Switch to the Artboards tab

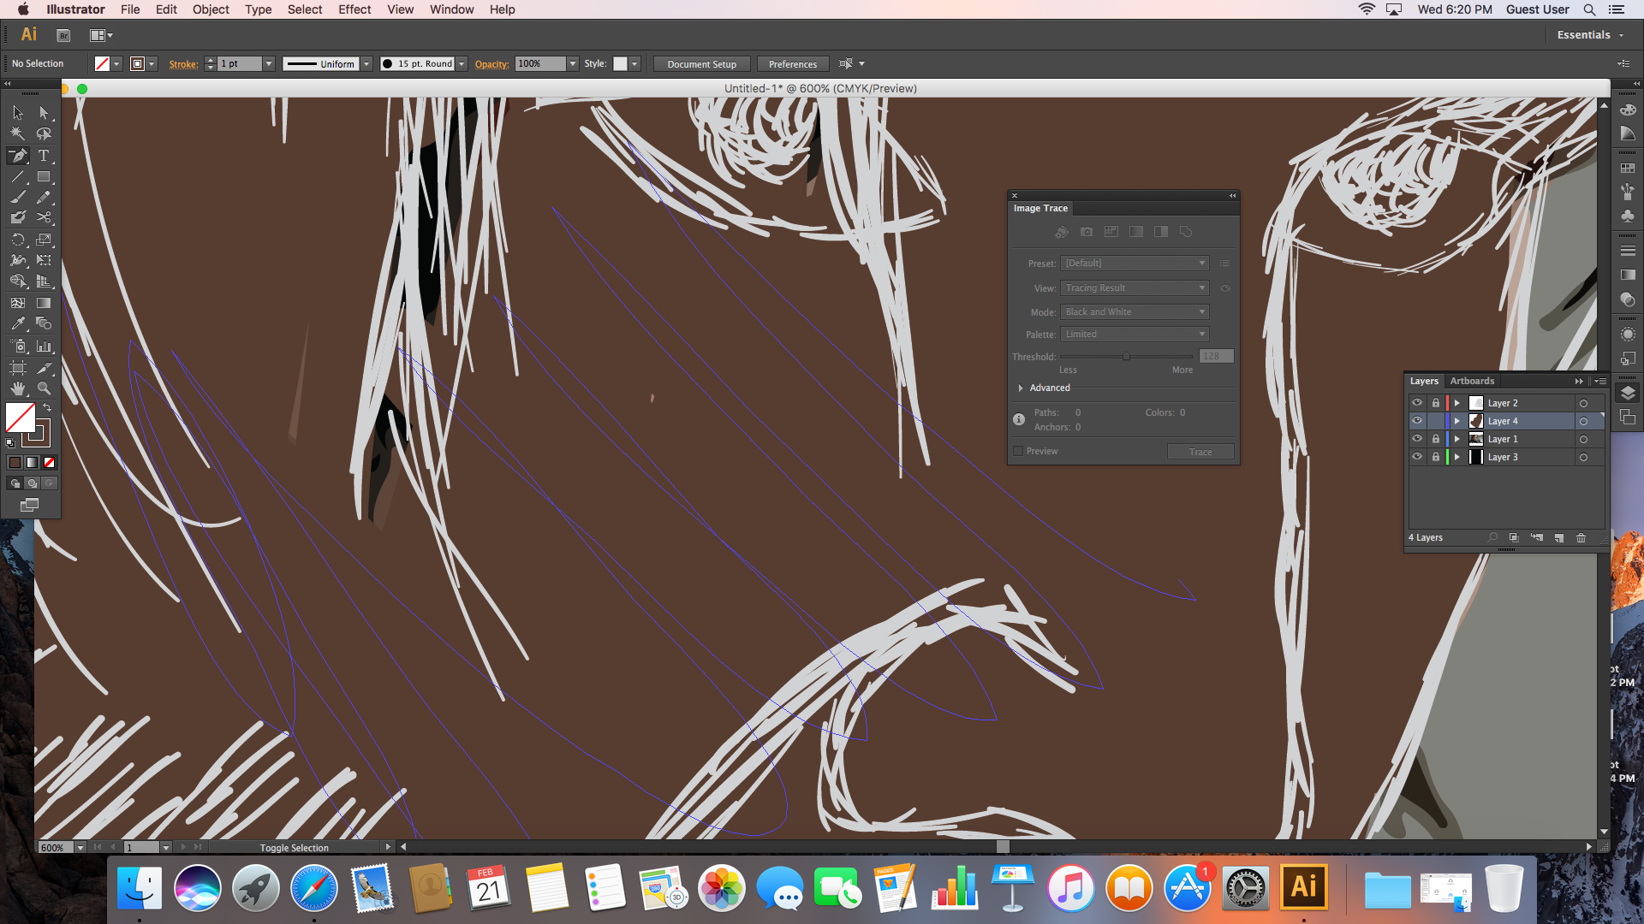[1472, 382]
